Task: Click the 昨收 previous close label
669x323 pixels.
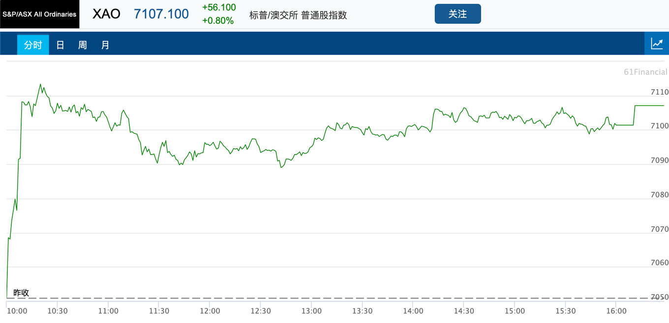Action: 21,292
